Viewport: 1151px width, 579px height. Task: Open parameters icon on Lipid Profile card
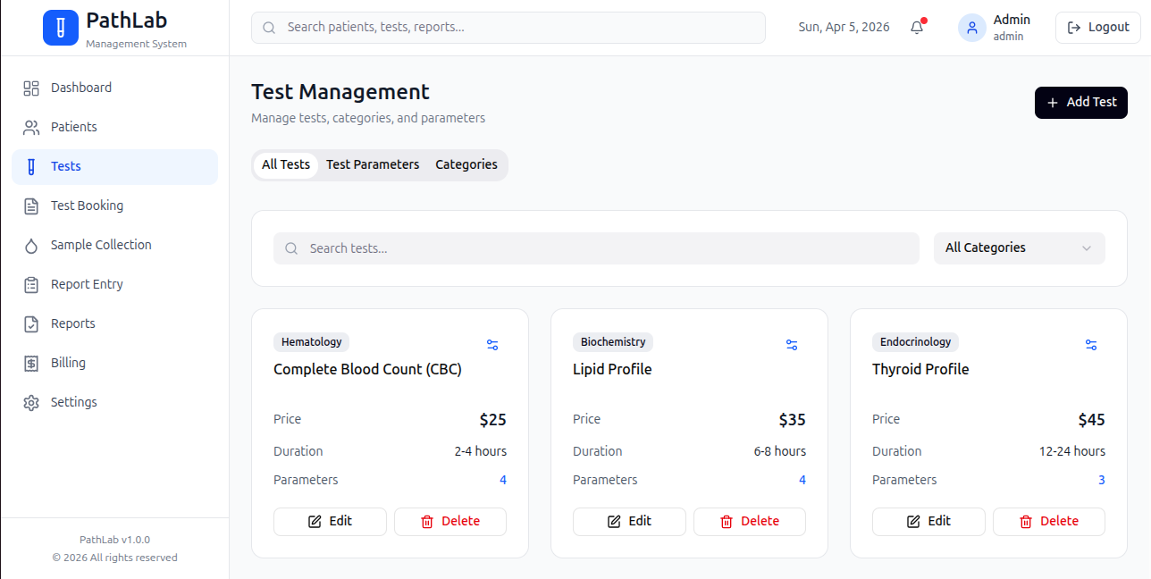click(x=792, y=345)
